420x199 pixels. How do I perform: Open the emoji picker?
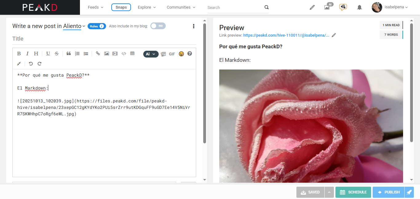pos(181,54)
